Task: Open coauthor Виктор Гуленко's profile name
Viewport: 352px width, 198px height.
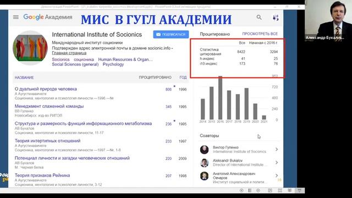Action: 226,147
